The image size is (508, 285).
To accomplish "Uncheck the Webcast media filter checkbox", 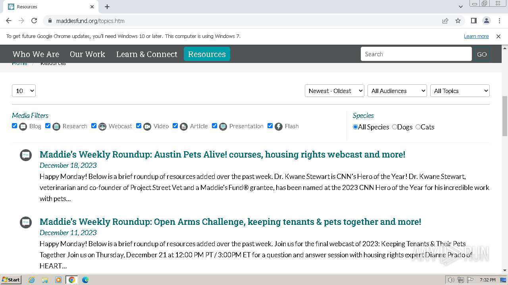I will click(x=94, y=126).
